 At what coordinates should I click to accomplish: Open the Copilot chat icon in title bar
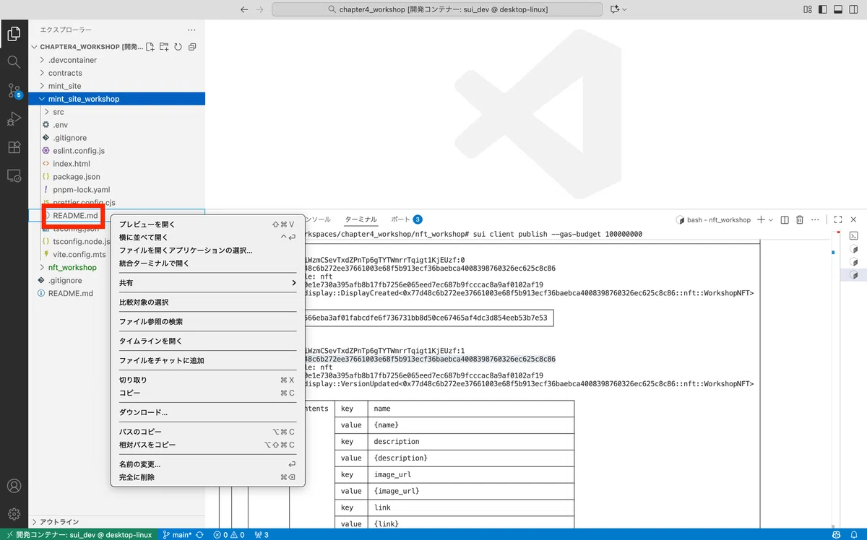tap(615, 9)
